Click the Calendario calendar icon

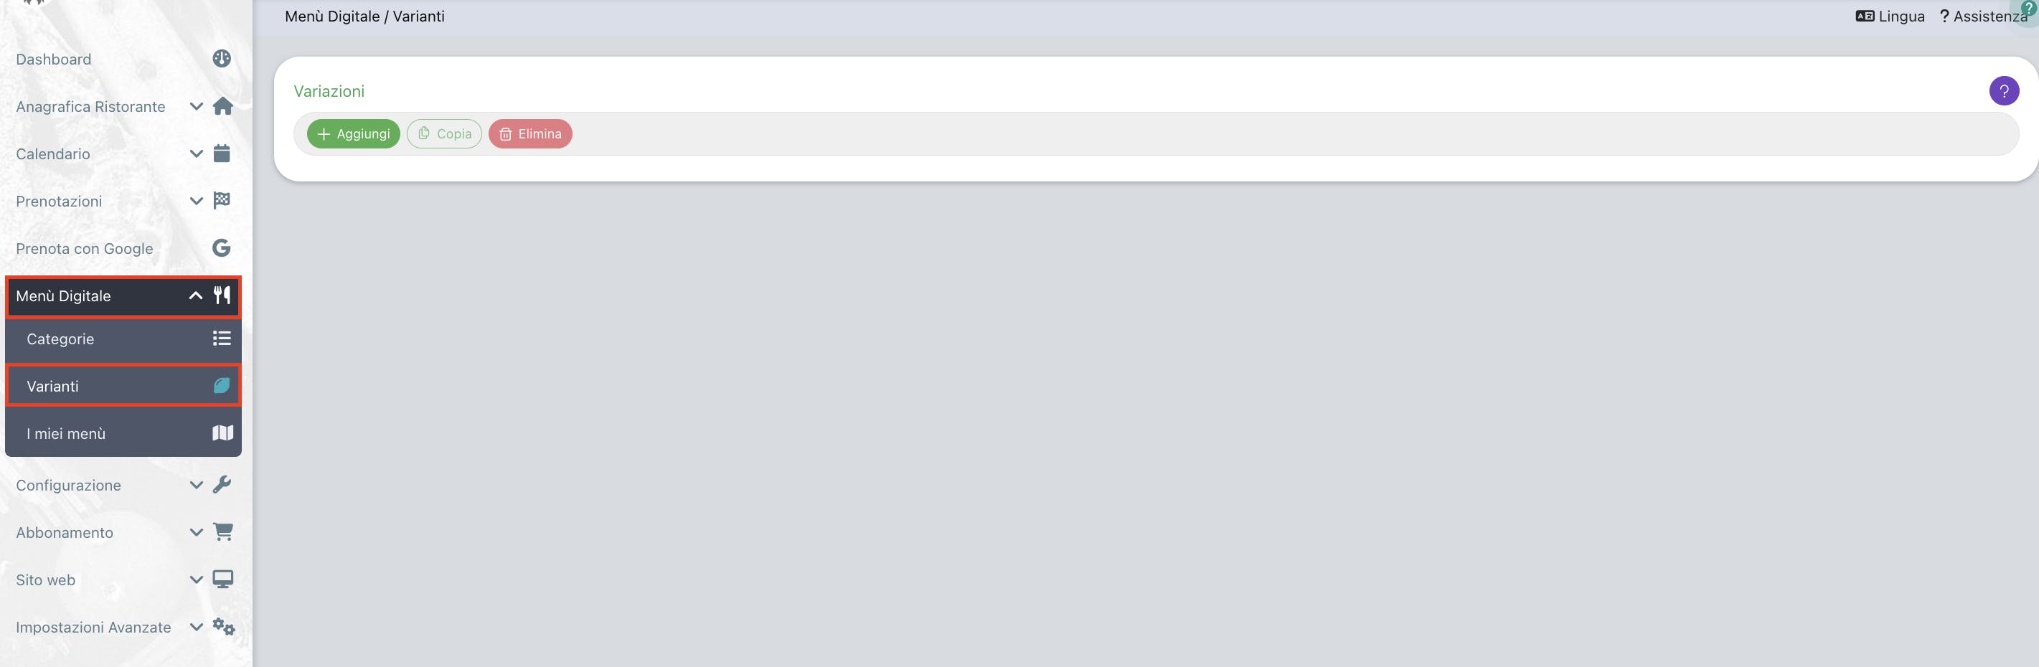[222, 153]
